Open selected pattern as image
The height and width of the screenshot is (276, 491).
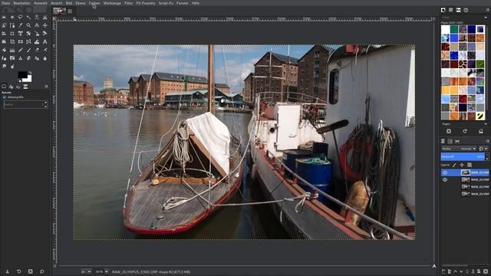pos(481,131)
